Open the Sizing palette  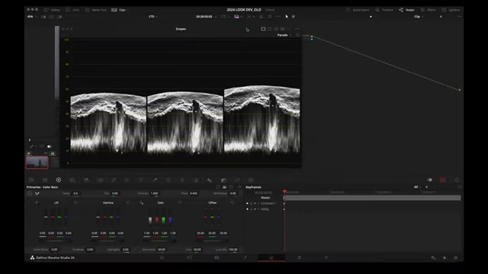[237, 180]
